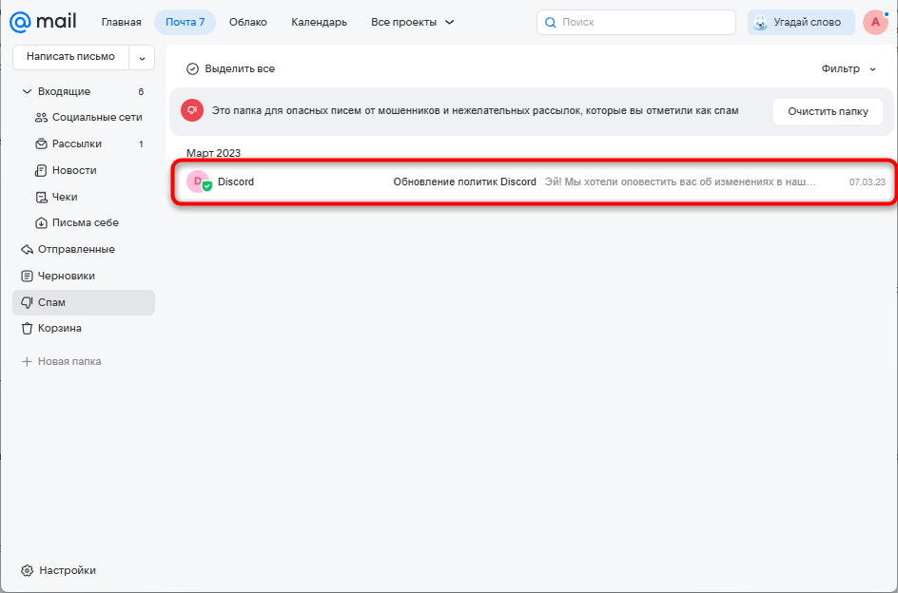898x593 pixels.
Task: Open the Mail.ru logo home link
Action: pyautogui.click(x=43, y=22)
